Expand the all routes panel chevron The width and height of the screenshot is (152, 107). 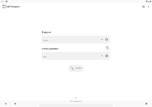(x=76, y=98)
